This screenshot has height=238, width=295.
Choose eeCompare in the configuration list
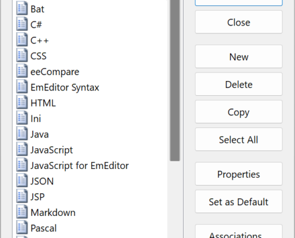pyautogui.click(x=55, y=72)
